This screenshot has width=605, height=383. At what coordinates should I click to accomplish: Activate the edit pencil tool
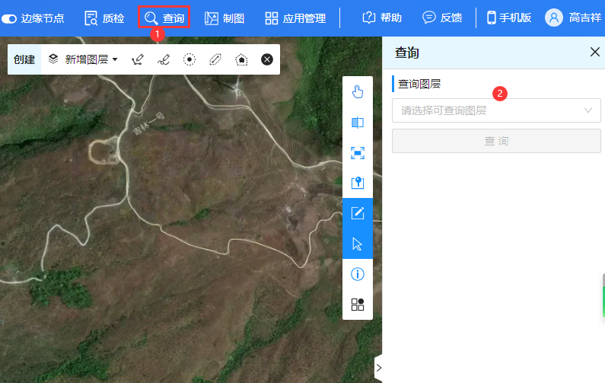click(358, 213)
